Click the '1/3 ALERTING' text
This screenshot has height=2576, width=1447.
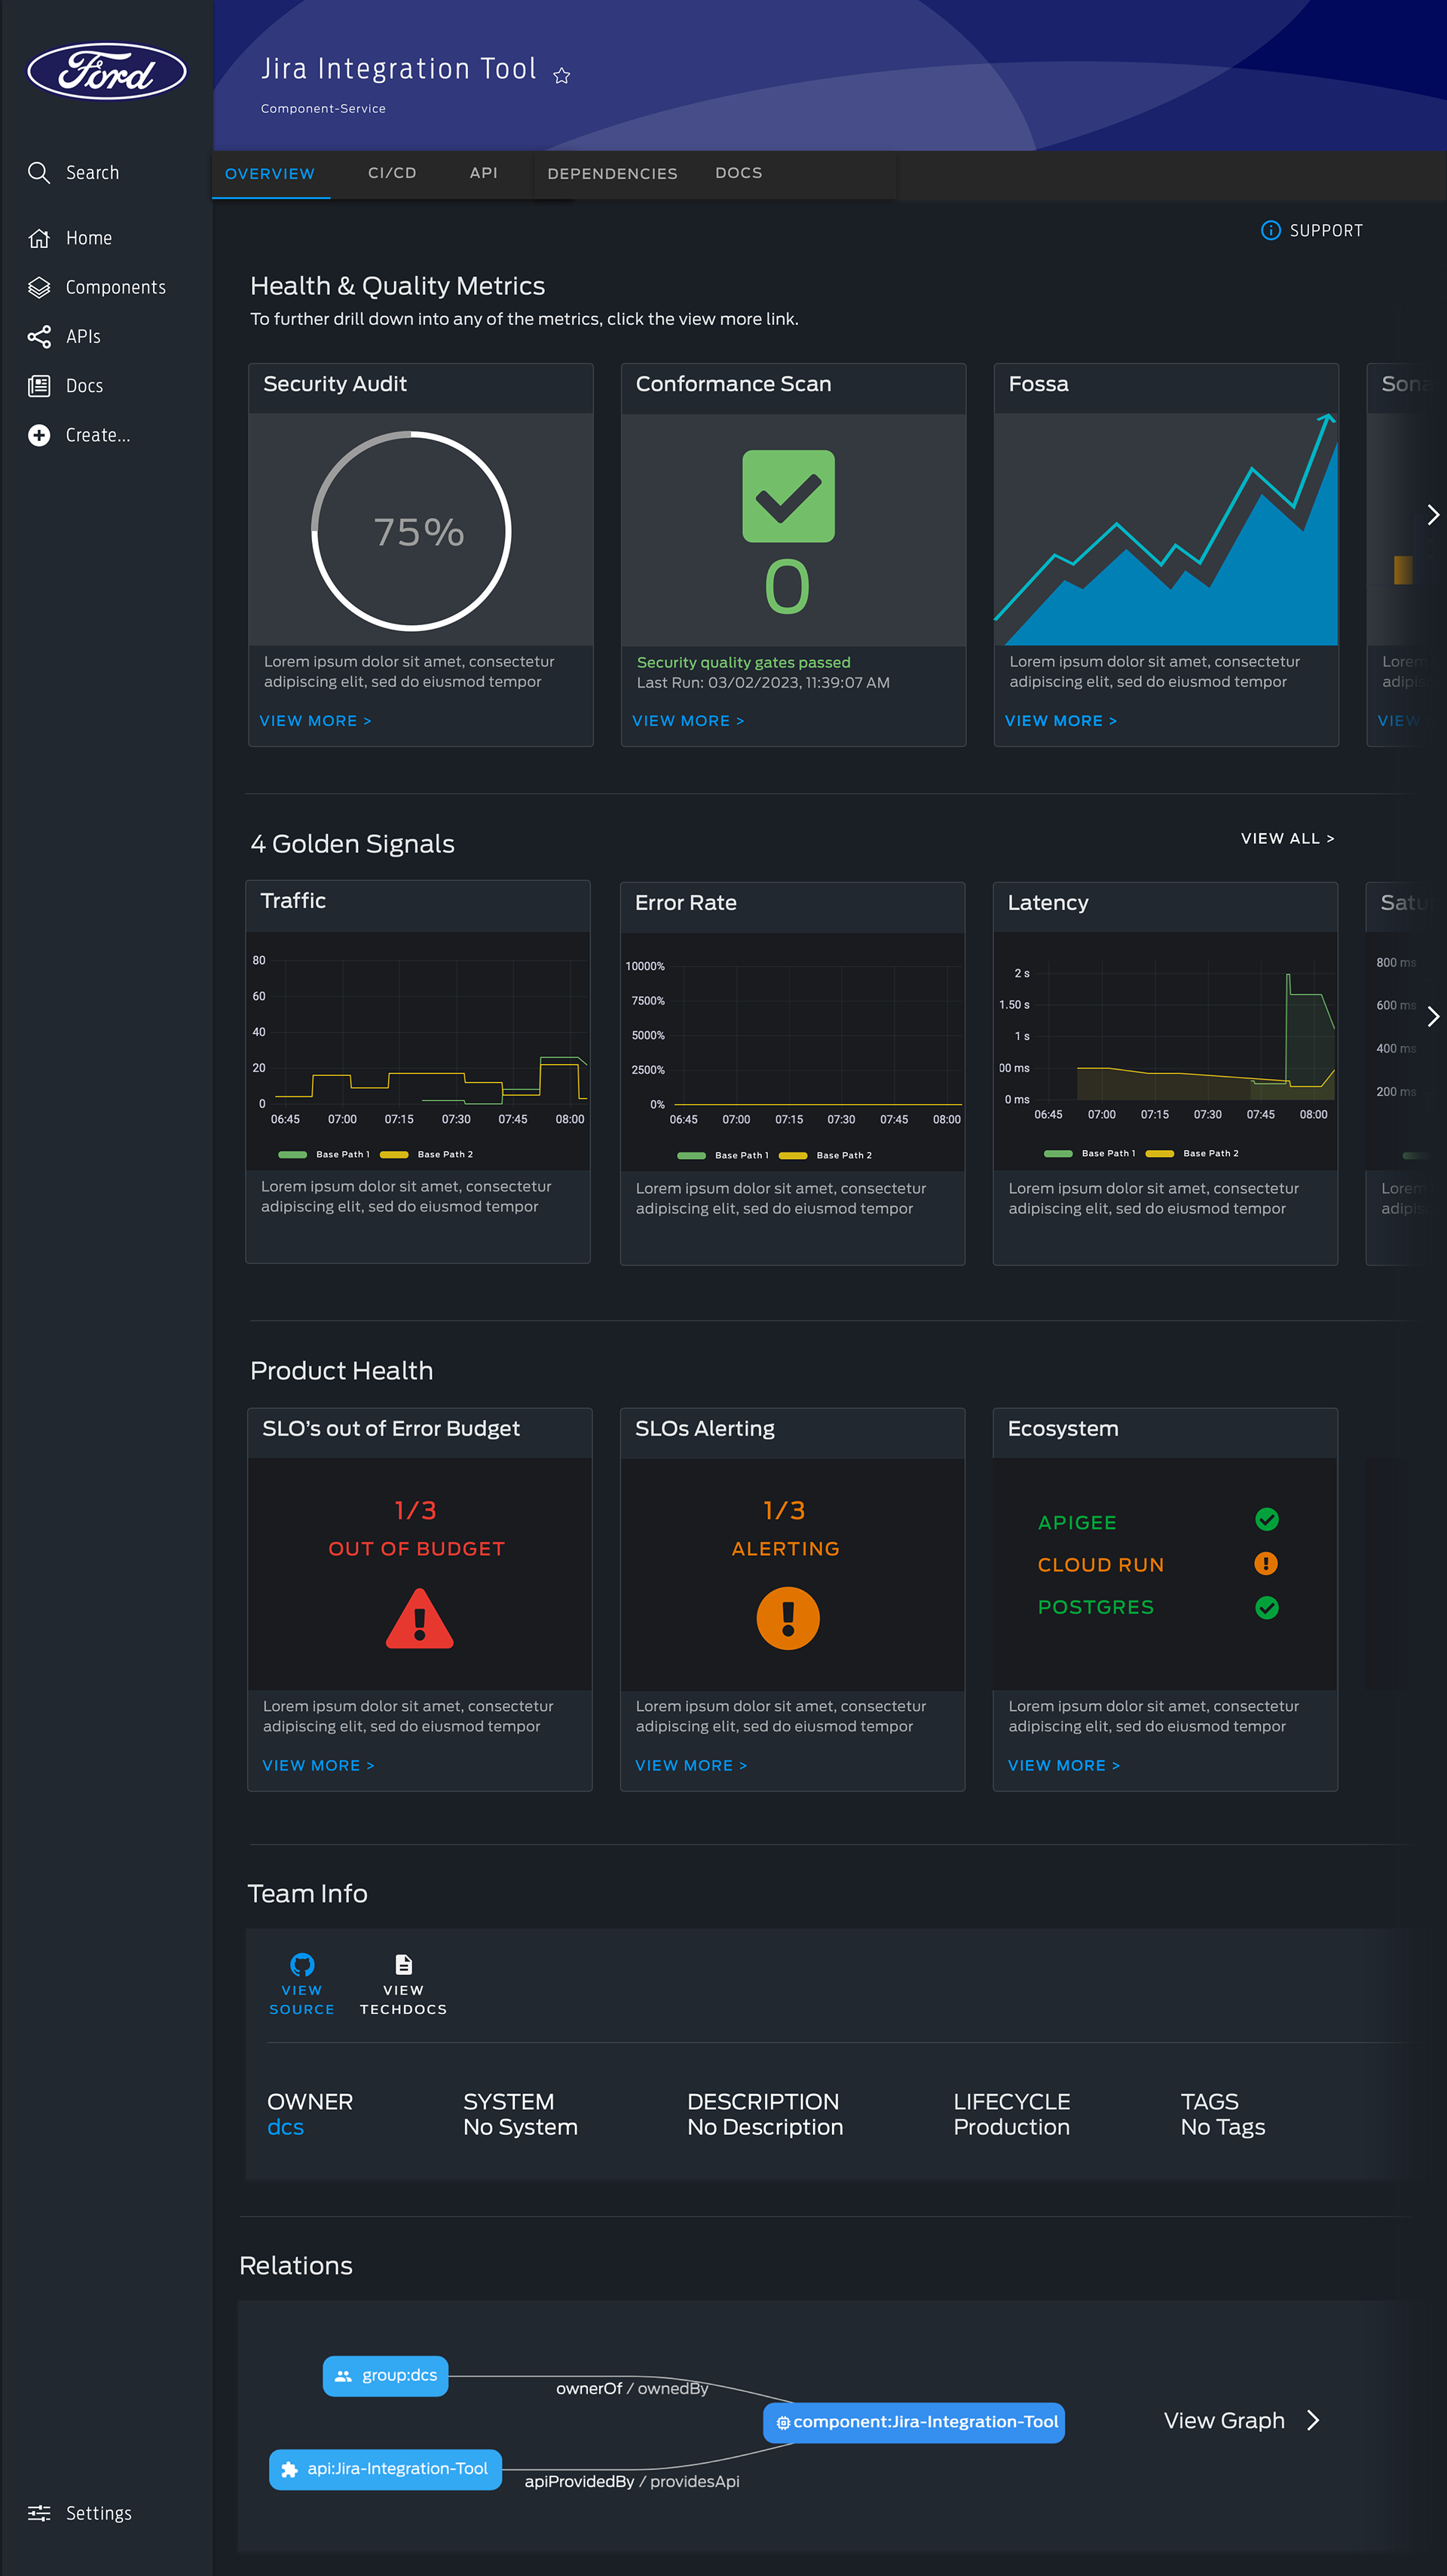coord(785,1529)
